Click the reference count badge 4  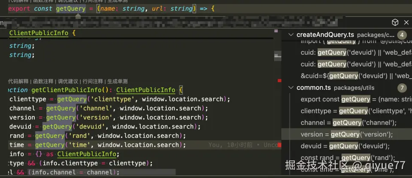point(402,35)
